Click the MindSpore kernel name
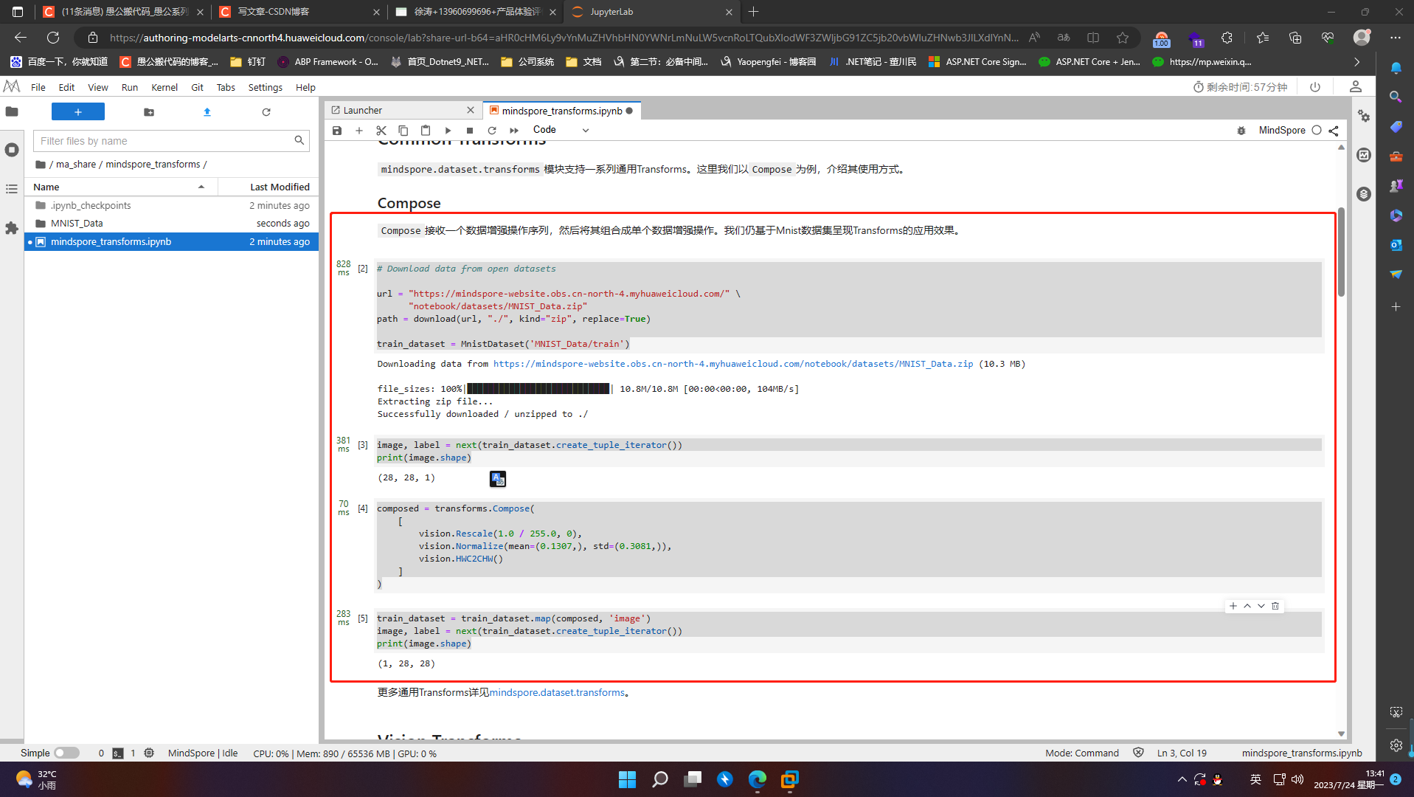This screenshot has height=797, width=1414. point(1282,130)
